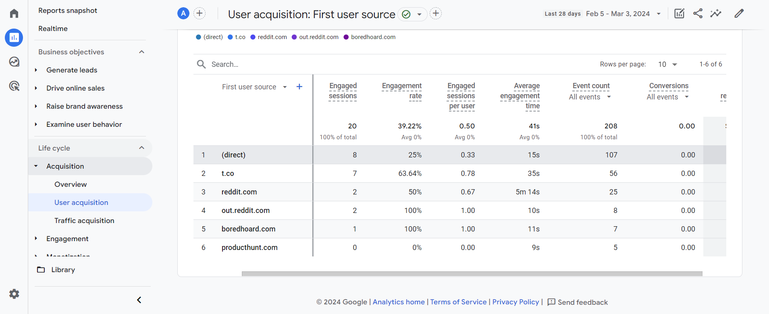Image resolution: width=769 pixels, height=314 pixels.
Task: Click the reddit.com legend color dot
Action: [x=253, y=37]
